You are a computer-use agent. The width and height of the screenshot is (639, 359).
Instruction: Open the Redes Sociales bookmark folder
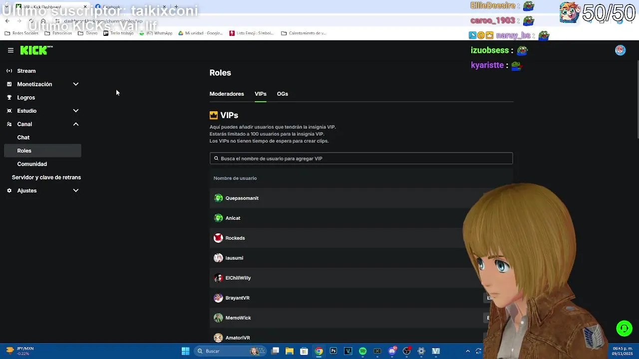(21, 33)
